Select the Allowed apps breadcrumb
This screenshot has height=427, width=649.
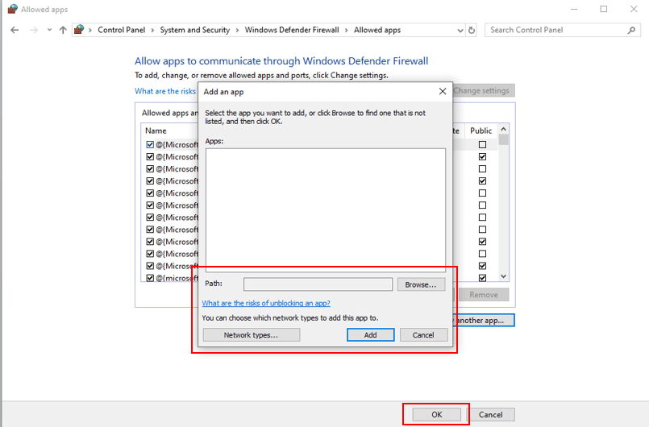[377, 30]
